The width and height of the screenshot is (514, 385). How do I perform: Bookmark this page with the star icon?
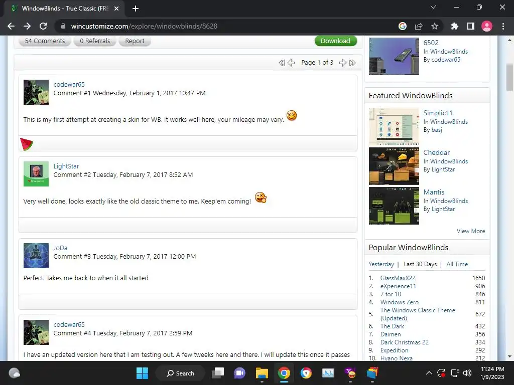pos(435,26)
